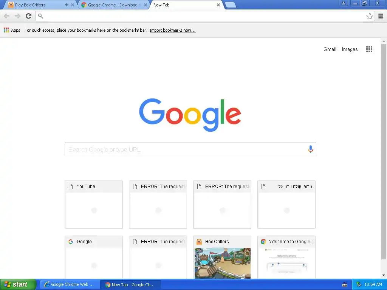This screenshot has width=387, height=290.
Task: Click Import bookmarks now link
Action: tap(172, 30)
